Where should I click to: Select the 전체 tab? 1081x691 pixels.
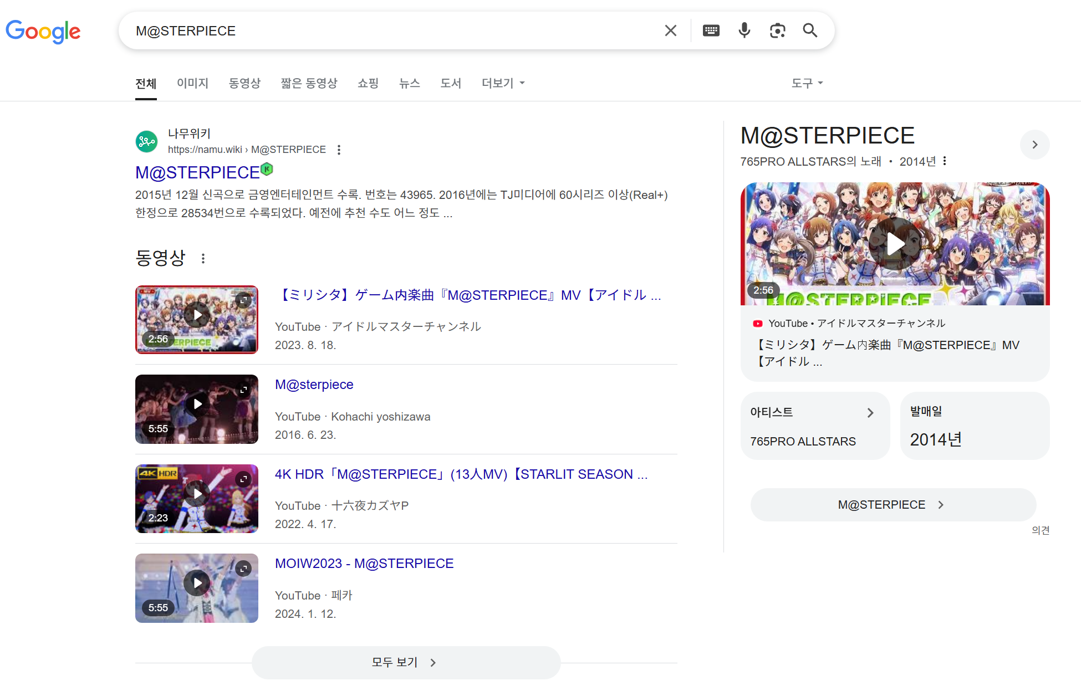pos(146,83)
